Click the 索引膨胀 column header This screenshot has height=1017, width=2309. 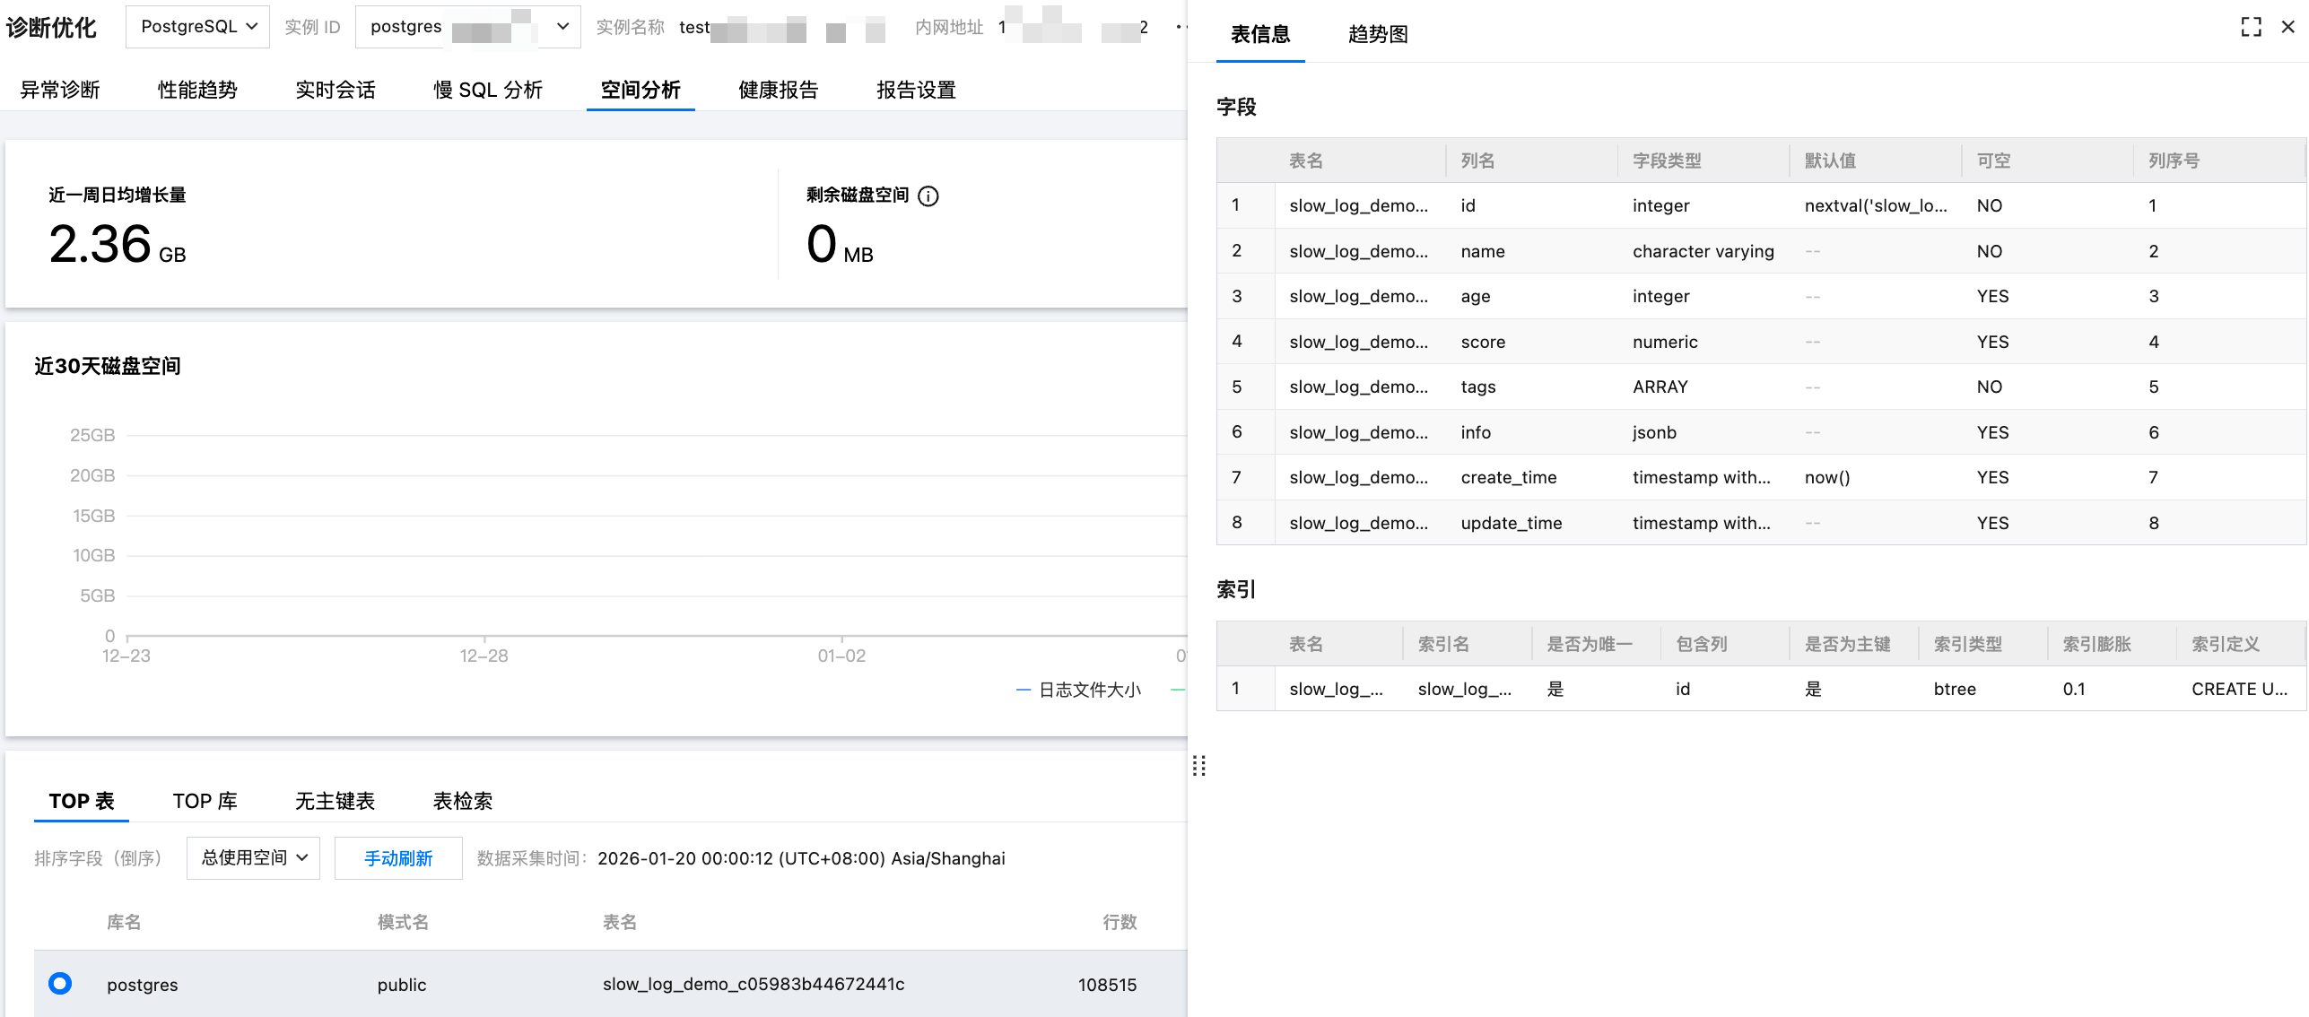point(2096,644)
